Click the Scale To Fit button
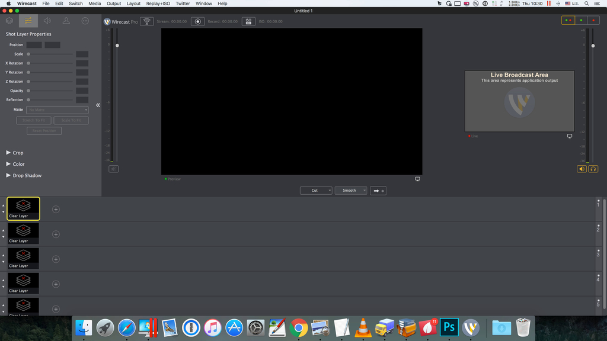 pos(71,120)
